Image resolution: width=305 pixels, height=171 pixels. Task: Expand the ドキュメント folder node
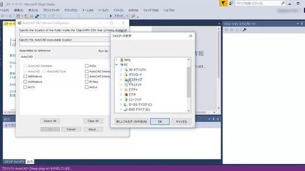tap(121, 85)
